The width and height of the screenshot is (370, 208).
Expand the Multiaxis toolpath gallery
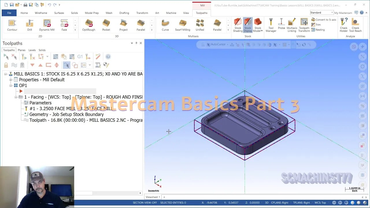click(228, 30)
